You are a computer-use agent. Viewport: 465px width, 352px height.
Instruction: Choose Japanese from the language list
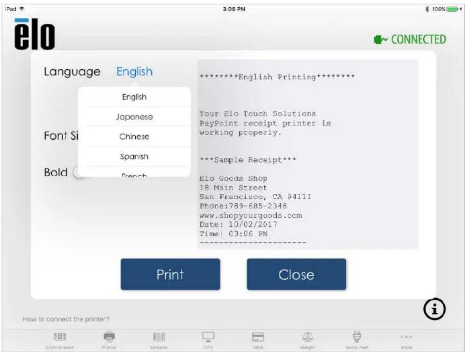tap(134, 117)
